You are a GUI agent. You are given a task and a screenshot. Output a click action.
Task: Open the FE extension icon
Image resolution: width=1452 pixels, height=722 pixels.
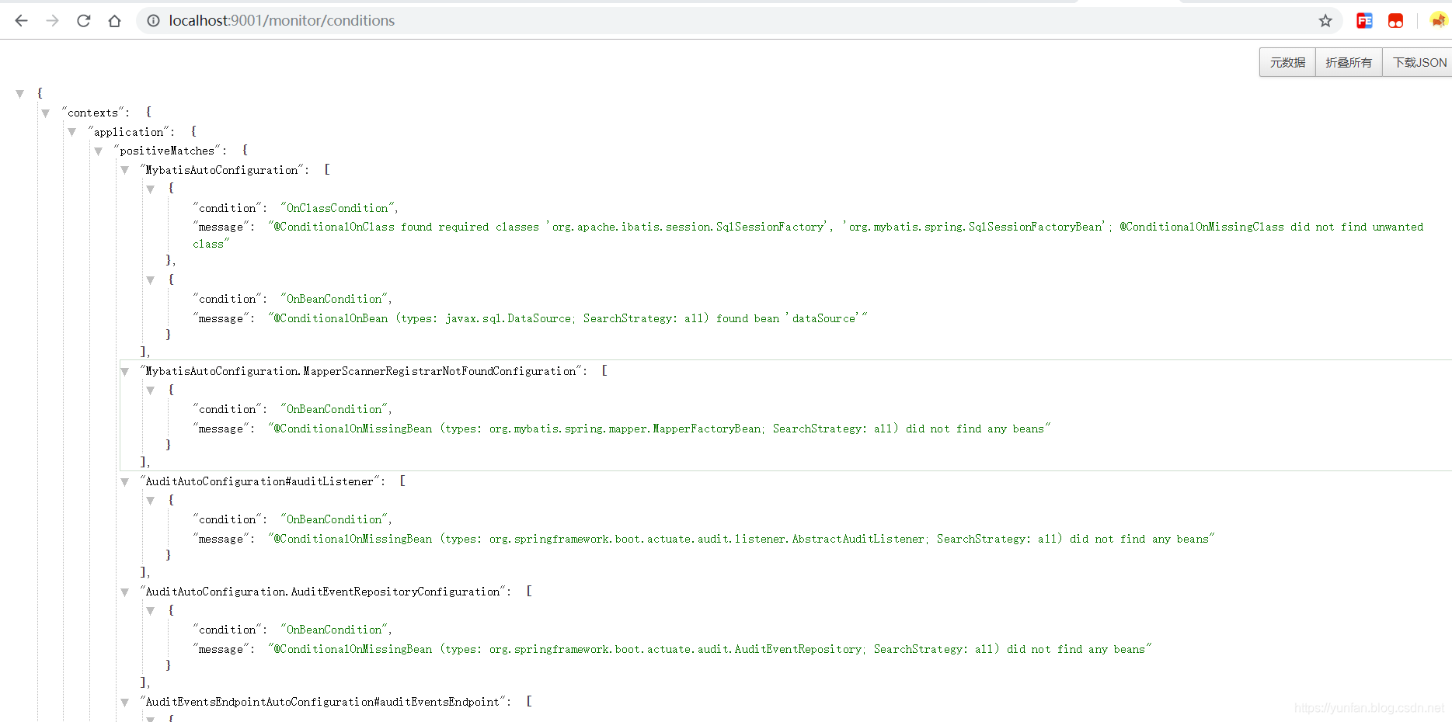(x=1364, y=21)
